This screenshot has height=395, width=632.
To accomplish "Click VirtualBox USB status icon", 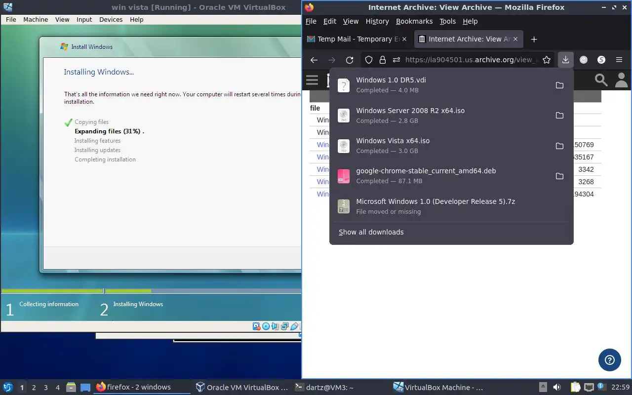I will pyautogui.click(x=294, y=326).
